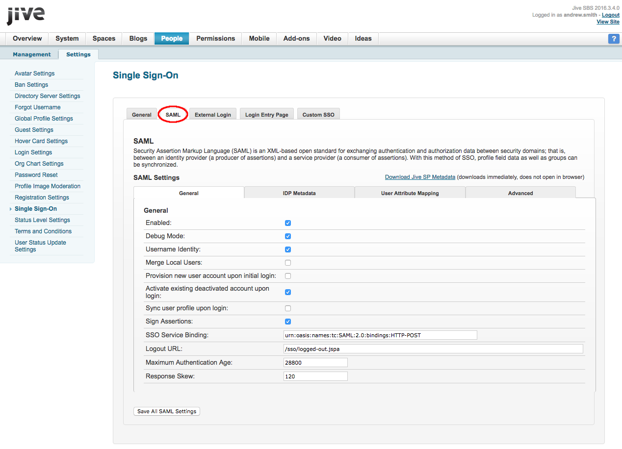622x449 pixels.
Task: Open Password Reset in sidebar
Action: tap(36, 175)
